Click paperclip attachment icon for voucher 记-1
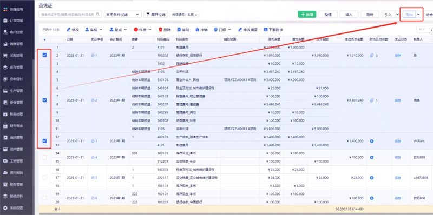The width and height of the screenshot is (433, 215). [x=371, y=56]
